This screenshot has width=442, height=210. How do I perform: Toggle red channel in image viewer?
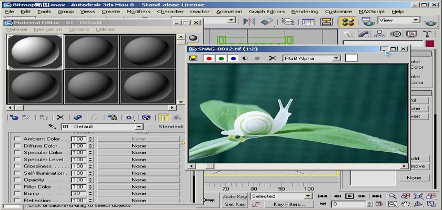[208, 58]
